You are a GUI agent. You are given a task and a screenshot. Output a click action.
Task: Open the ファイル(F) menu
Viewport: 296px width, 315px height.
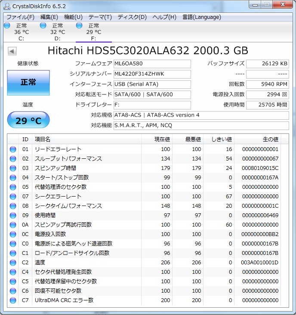(20, 17)
